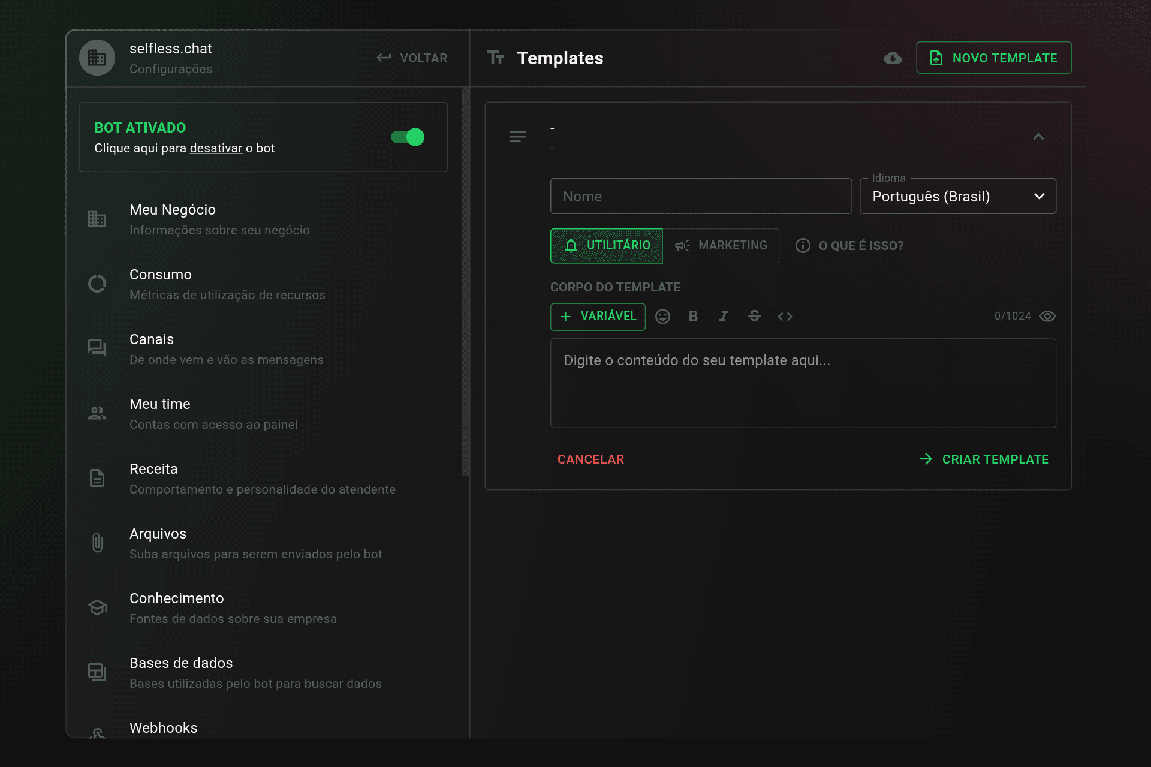1151x767 pixels.
Task: Insert an emoji via smiley icon
Action: pos(662,317)
